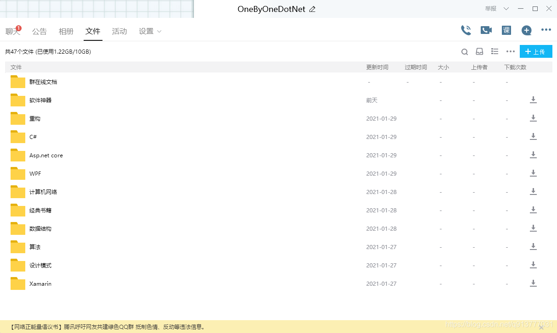Download the 重构 folder
The height and width of the screenshot is (333, 557).
tap(533, 118)
